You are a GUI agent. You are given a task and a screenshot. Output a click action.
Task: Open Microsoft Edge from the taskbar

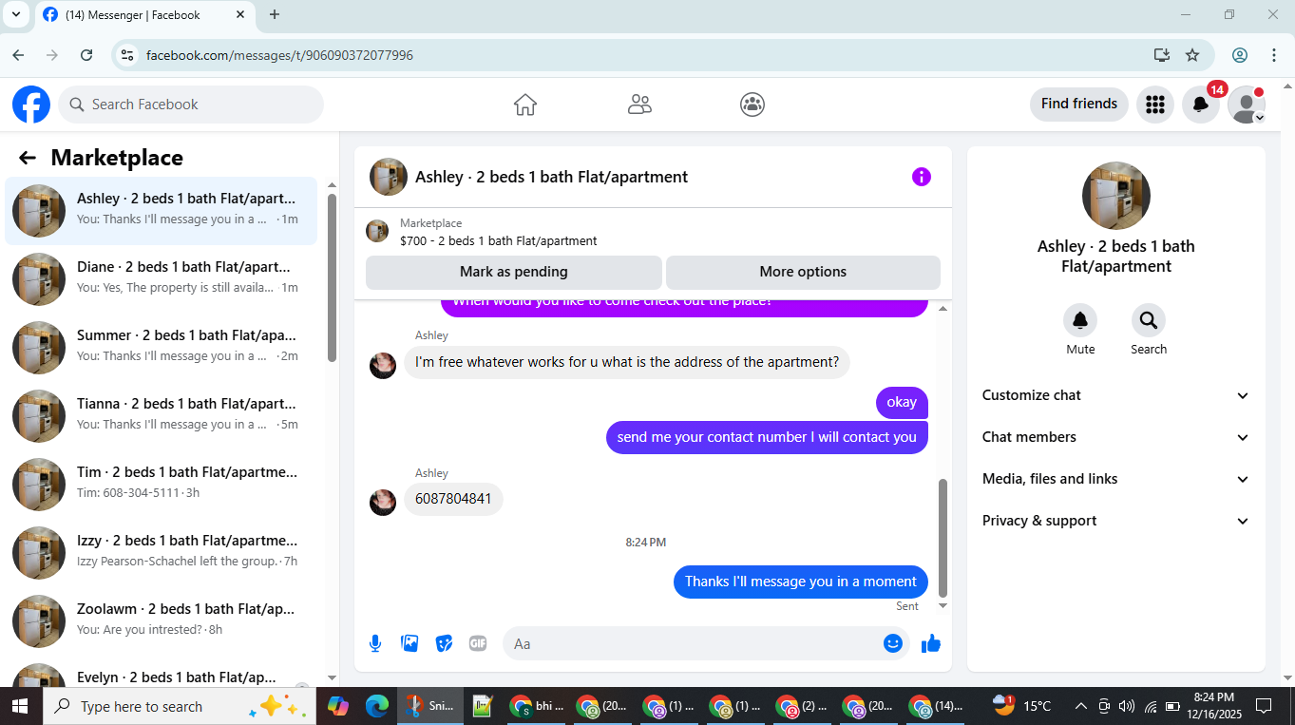[x=377, y=706]
